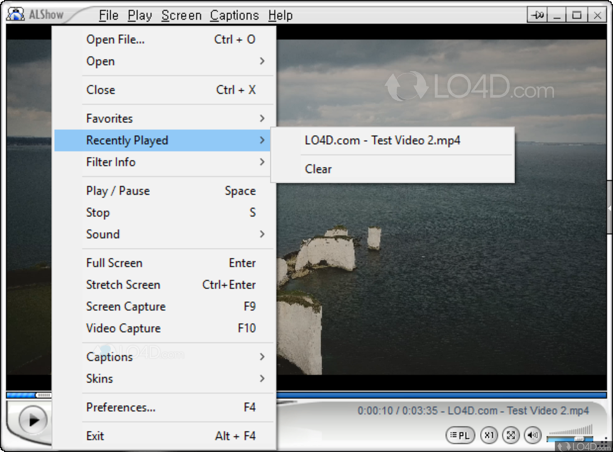Click the side panel handle on right edge
613x452 pixels.
(x=609, y=207)
